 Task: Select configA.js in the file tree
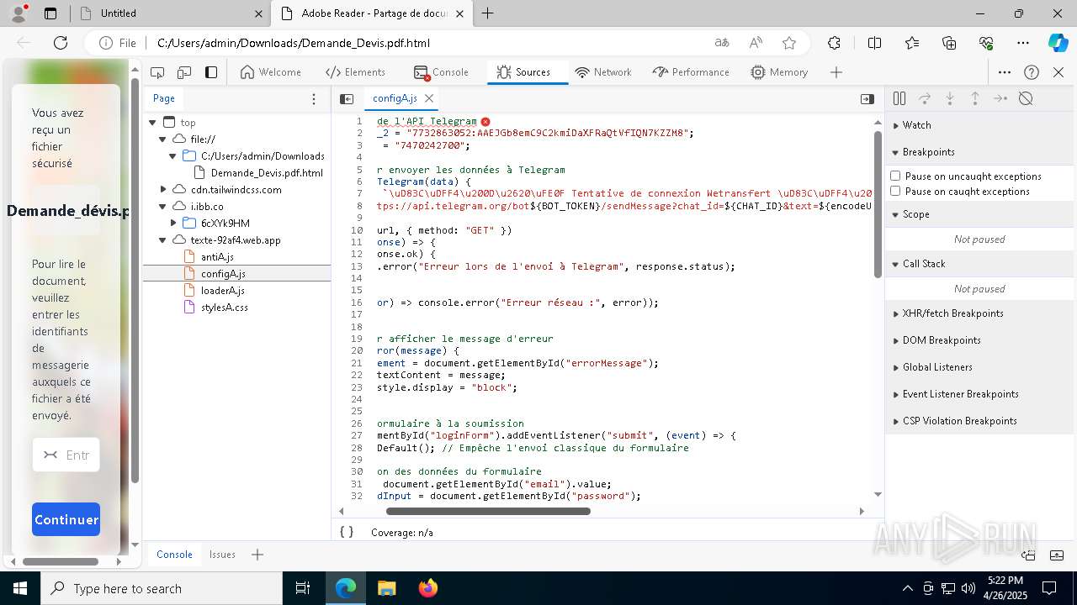point(223,274)
